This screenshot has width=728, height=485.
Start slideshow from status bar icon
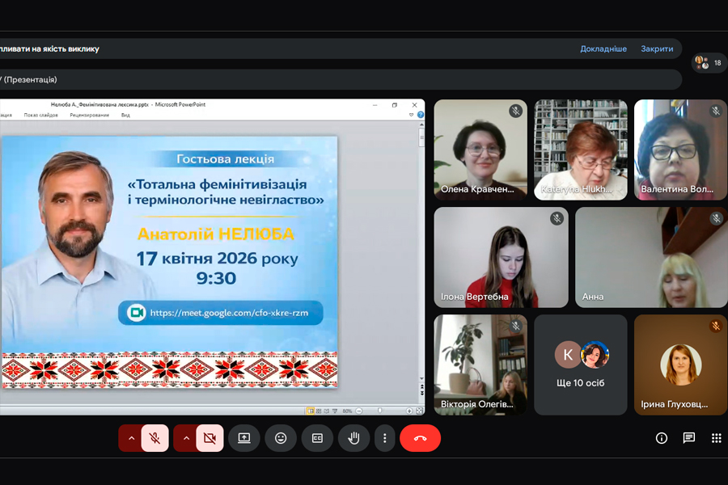[x=335, y=411]
